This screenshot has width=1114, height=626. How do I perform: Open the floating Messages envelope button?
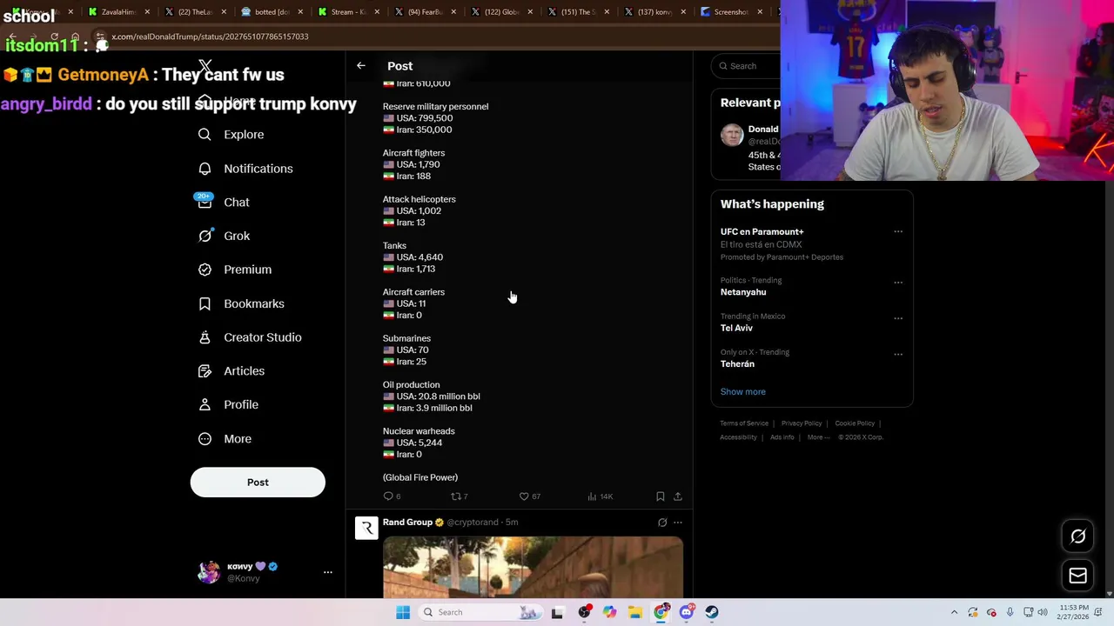[x=1077, y=576]
